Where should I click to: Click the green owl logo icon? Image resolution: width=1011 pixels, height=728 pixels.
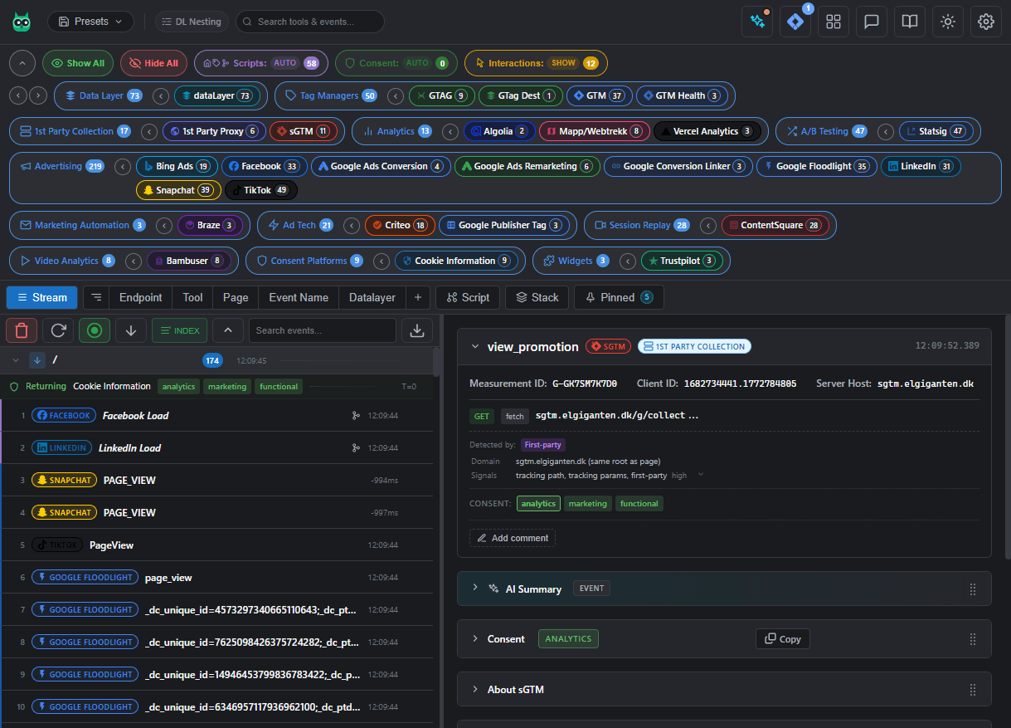(x=22, y=22)
